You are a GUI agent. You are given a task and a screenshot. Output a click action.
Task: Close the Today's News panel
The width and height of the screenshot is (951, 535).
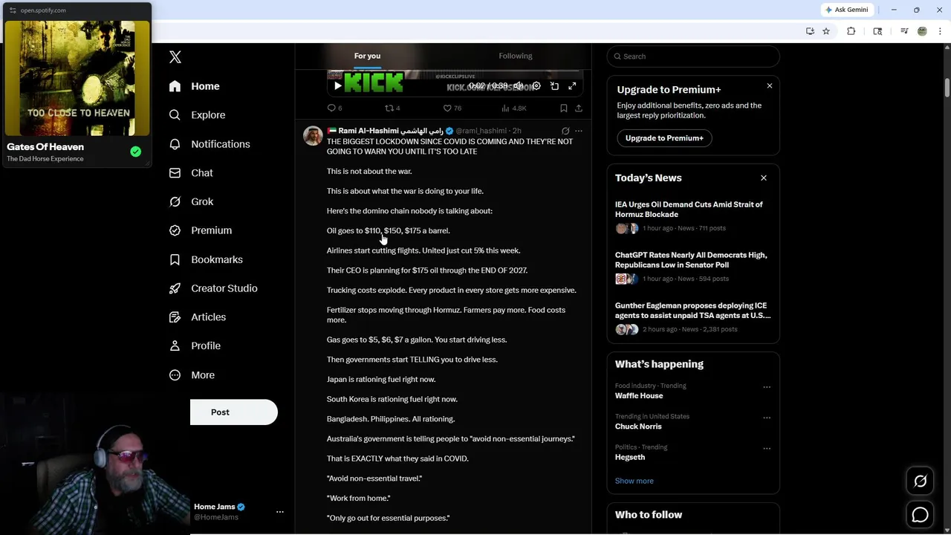[x=763, y=178]
